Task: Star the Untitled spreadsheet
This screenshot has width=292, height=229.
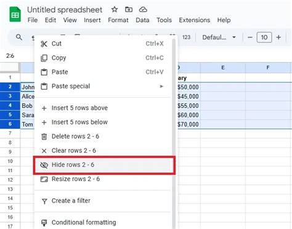Action: click(x=115, y=9)
